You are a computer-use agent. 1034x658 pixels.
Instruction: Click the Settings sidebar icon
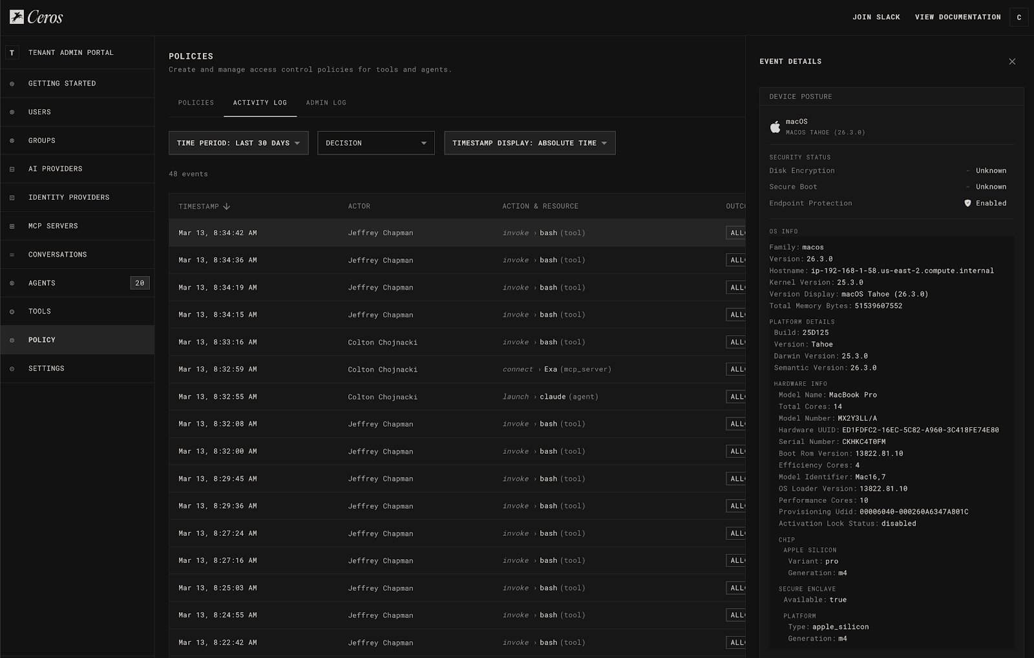12,368
